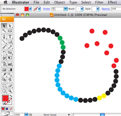Select the Pencil tool

coord(10,47)
